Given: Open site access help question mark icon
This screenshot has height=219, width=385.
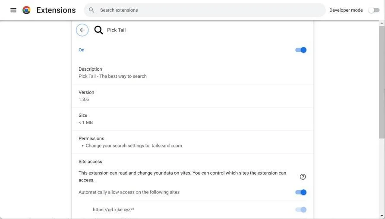Looking at the screenshot, I should 303,177.
